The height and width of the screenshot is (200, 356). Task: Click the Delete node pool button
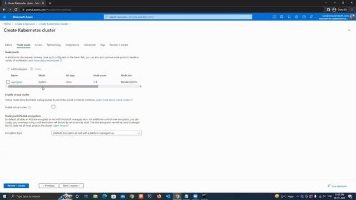[36, 69]
